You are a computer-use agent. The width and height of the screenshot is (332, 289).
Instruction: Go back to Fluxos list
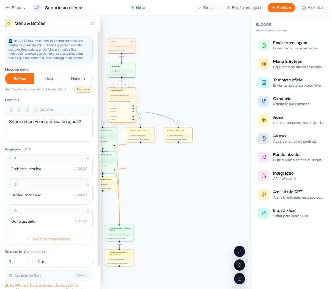click(x=15, y=8)
